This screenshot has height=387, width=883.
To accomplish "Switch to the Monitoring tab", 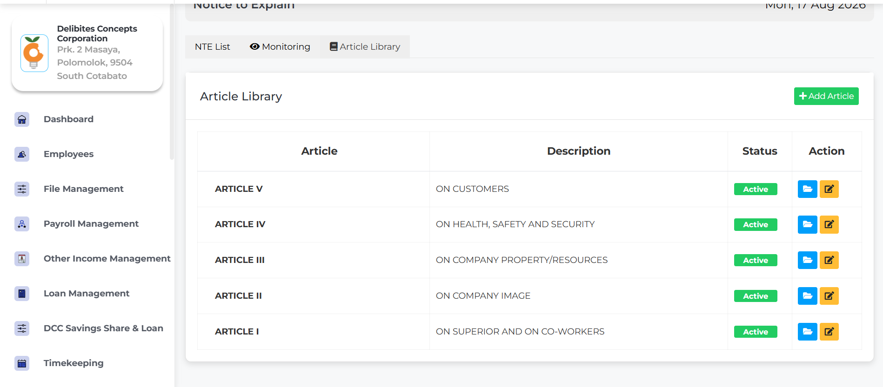I will tap(280, 46).
